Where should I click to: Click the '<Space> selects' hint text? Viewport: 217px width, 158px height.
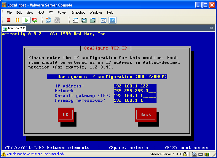pyautogui.click(x=128, y=148)
